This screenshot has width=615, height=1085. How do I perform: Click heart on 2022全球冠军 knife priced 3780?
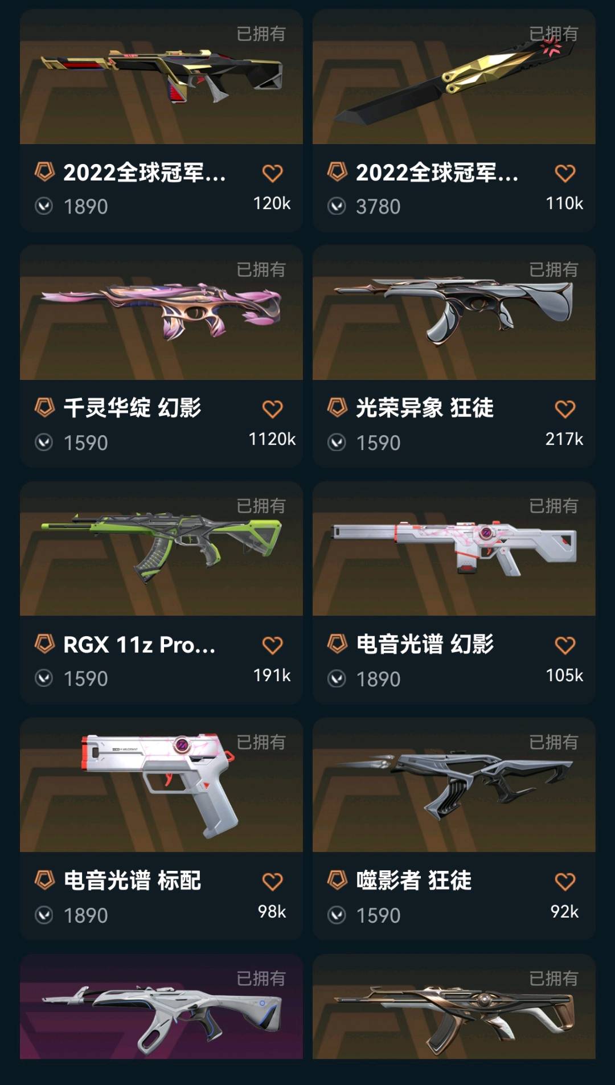tap(565, 173)
